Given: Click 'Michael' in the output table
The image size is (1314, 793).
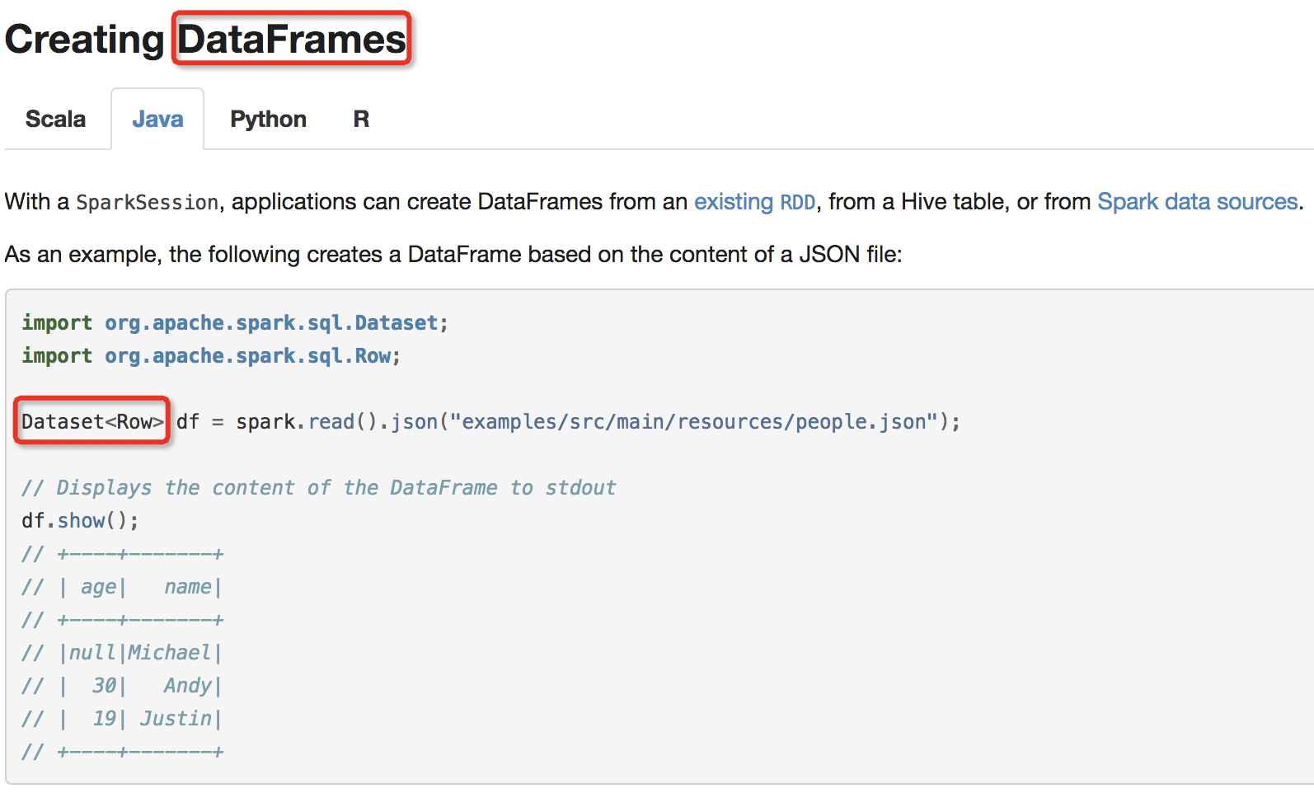Looking at the screenshot, I should tap(169, 653).
